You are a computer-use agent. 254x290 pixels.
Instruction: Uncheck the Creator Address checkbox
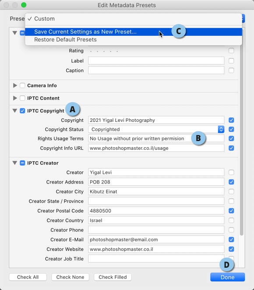[x=231, y=182]
